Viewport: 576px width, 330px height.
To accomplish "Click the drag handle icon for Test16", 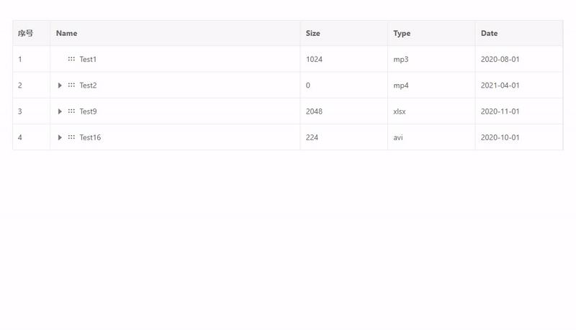I will (71, 137).
